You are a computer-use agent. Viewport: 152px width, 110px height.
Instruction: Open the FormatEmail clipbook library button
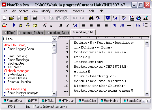pyautogui.click(x=13, y=101)
